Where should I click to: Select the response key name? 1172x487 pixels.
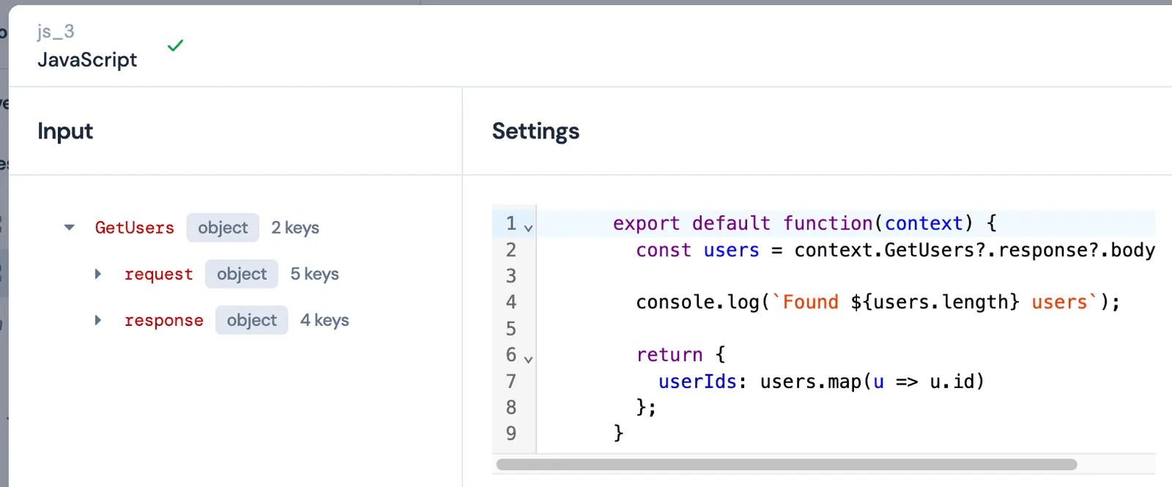coord(164,320)
